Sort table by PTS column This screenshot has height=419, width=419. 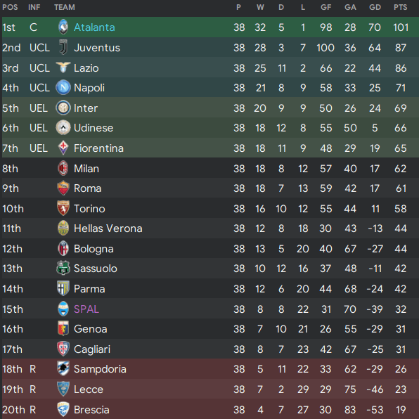click(x=400, y=7)
